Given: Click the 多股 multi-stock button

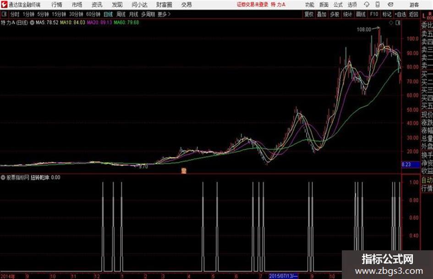Looking at the screenshot, I should [x=334, y=14].
